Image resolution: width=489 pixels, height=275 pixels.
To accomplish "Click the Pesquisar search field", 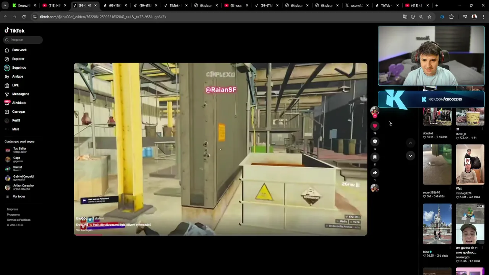I will (23, 40).
